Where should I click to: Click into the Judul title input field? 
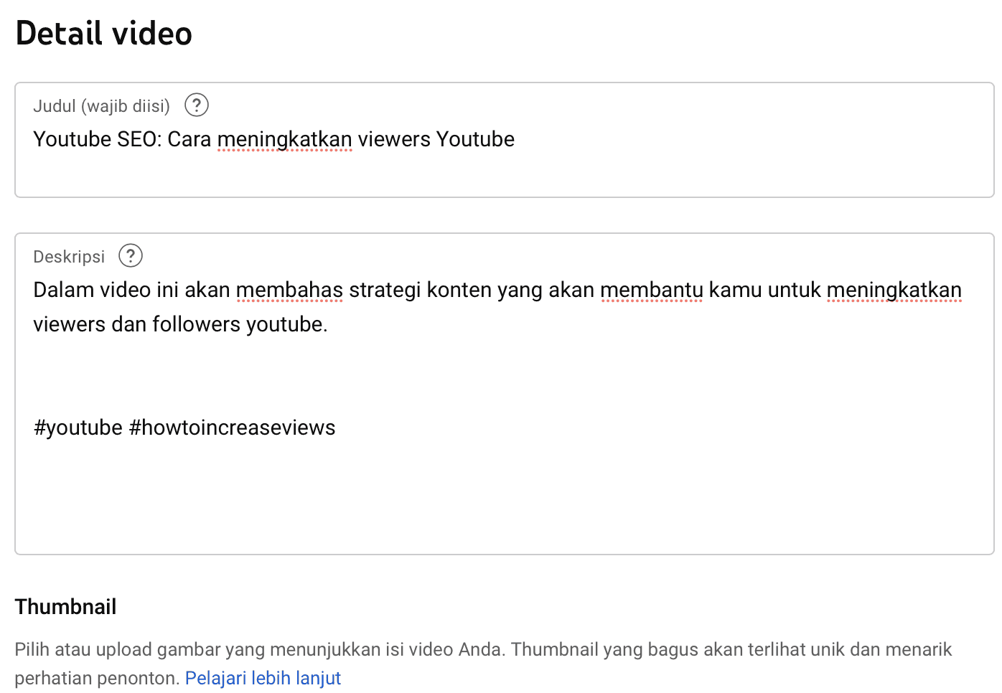coord(505,140)
